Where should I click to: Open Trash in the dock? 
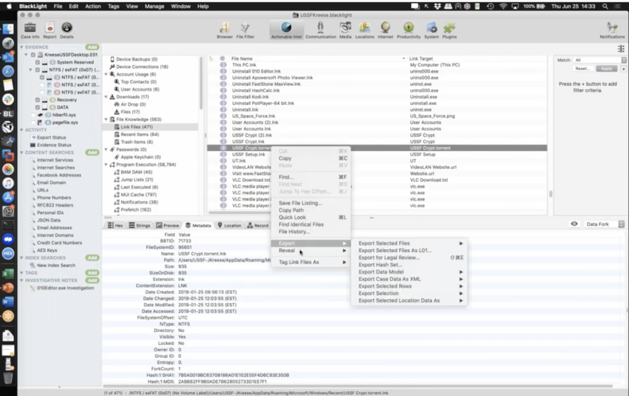(8, 378)
